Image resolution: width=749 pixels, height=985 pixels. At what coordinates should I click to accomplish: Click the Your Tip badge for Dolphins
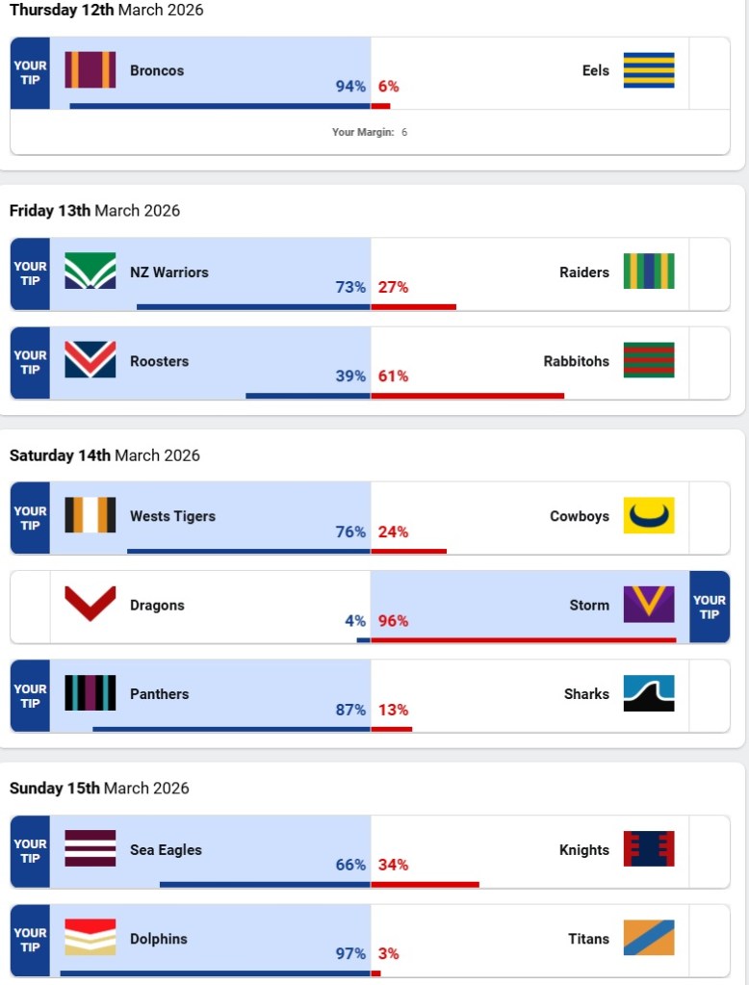tap(30, 940)
